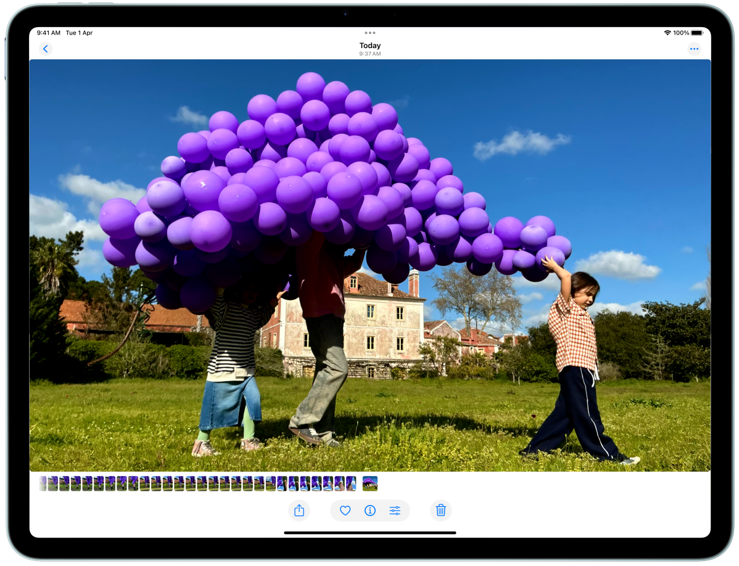The width and height of the screenshot is (739, 566).
Task: Open multitasking controls at top center
Action: [370, 33]
